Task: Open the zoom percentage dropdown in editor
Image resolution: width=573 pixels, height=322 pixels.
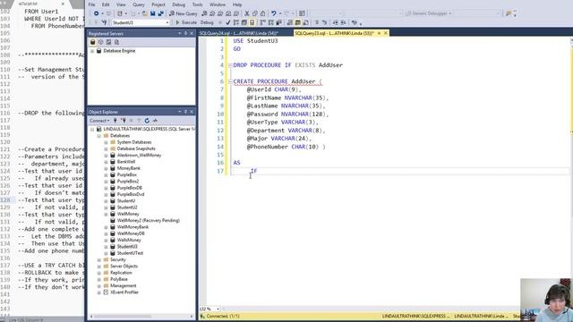Action: click(218, 309)
